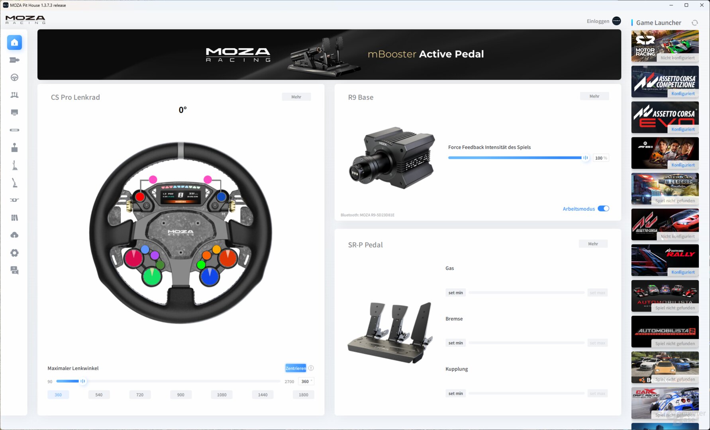Click the mBooster Active Pedal banner
Viewport: 710px width, 430px height.
click(x=329, y=55)
